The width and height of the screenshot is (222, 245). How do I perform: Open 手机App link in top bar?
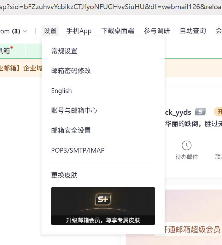point(79,31)
